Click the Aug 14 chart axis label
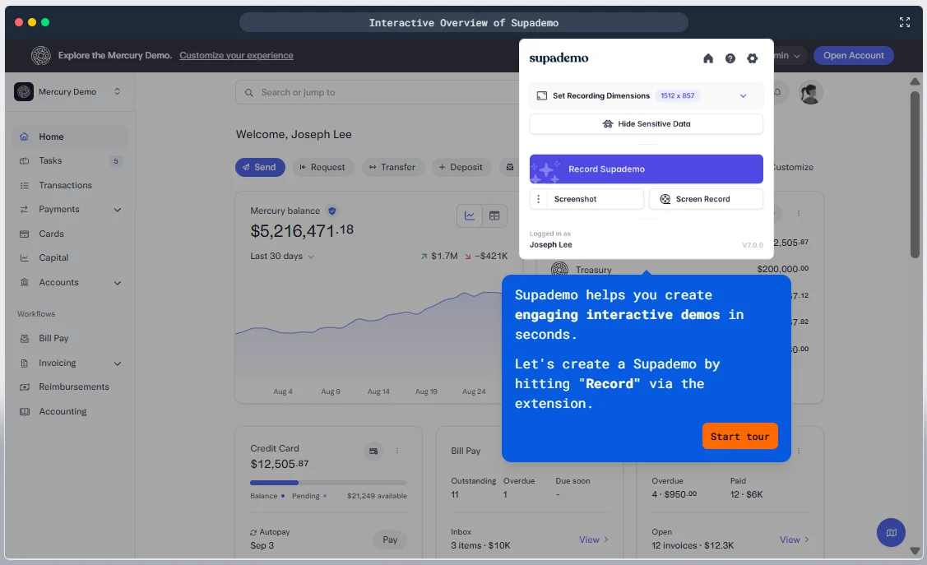This screenshot has width=927, height=565. click(378, 391)
